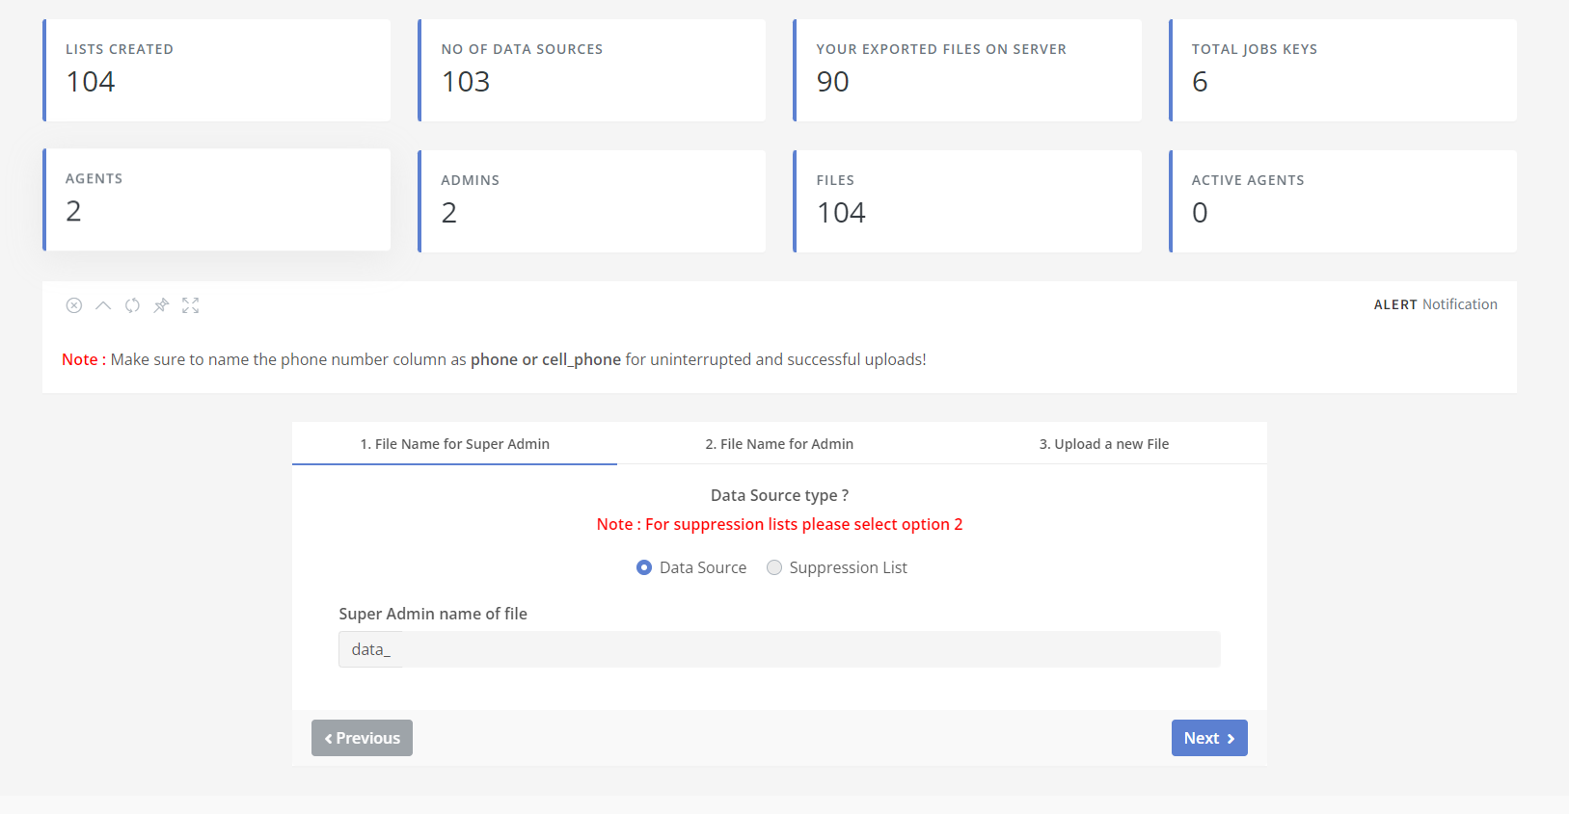Focus the Super Admin name of file field
Screen dimensions: 1569x814
(779, 649)
